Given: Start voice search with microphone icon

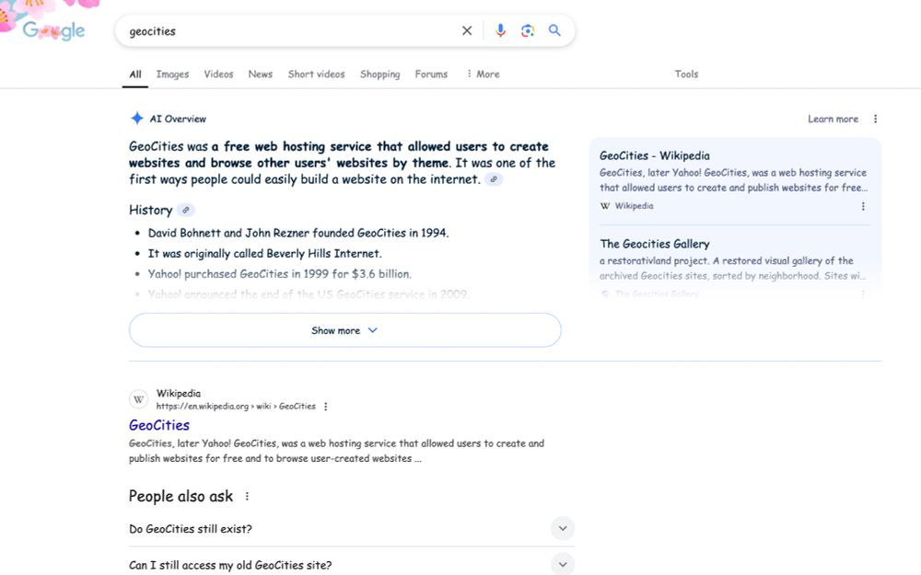Looking at the screenshot, I should click(x=500, y=30).
